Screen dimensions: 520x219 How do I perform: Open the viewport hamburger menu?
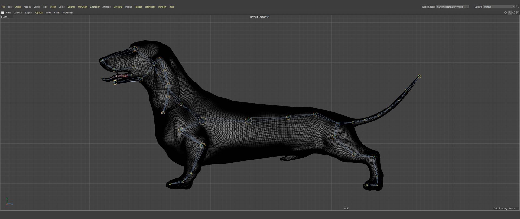[3, 12]
